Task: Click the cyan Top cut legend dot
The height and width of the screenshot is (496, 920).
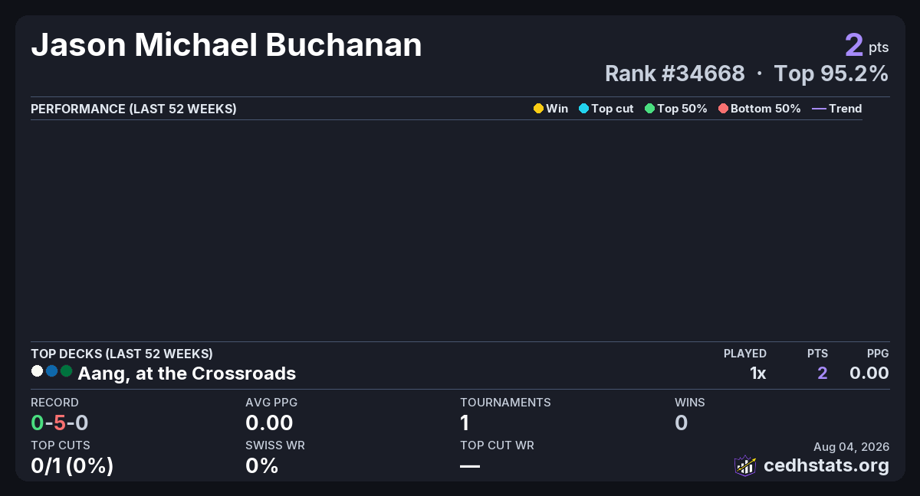Action: point(583,109)
